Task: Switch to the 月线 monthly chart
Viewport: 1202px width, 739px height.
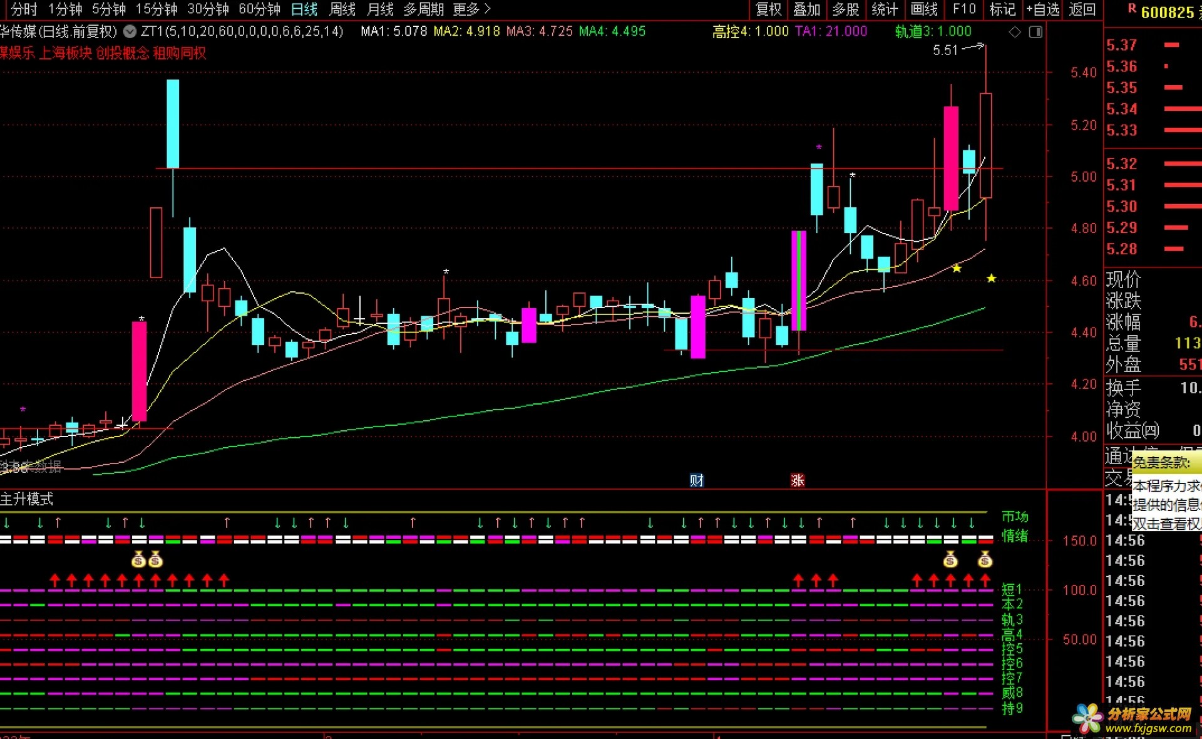Action: 380,9
